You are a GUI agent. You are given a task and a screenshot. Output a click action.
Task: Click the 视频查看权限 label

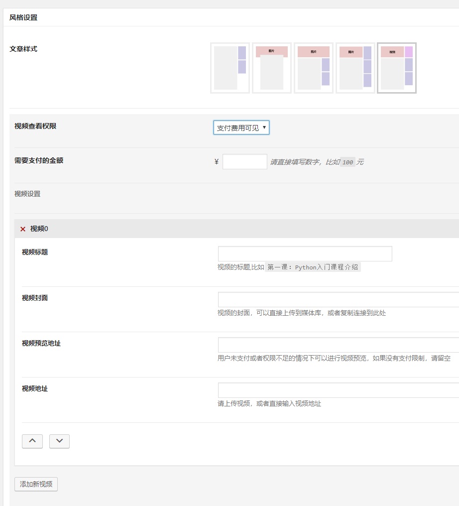(x=35, y=126)
